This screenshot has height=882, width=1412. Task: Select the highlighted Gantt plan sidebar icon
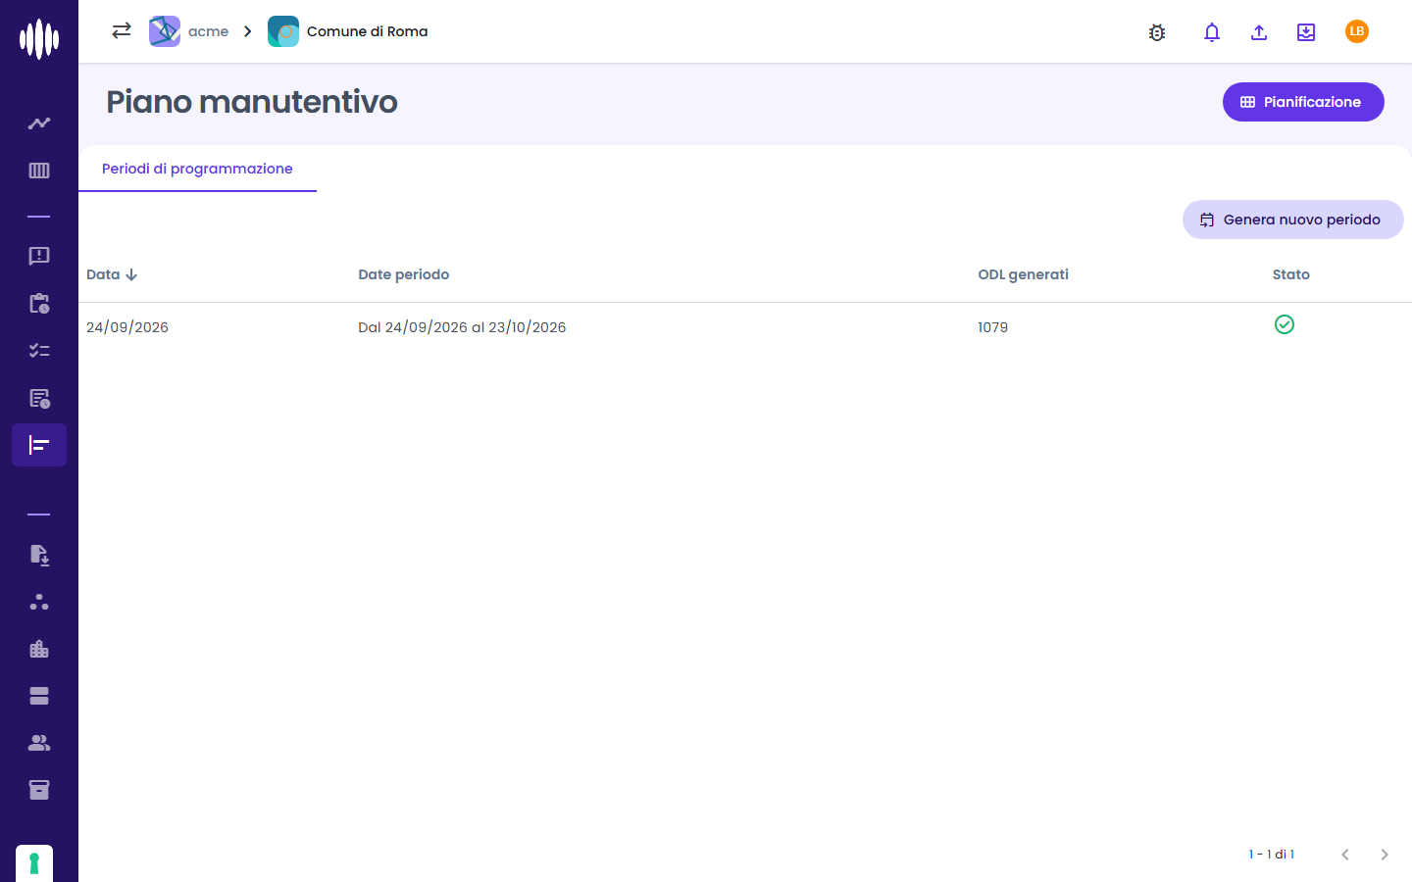pyautogui.click(x=39, y=445)
